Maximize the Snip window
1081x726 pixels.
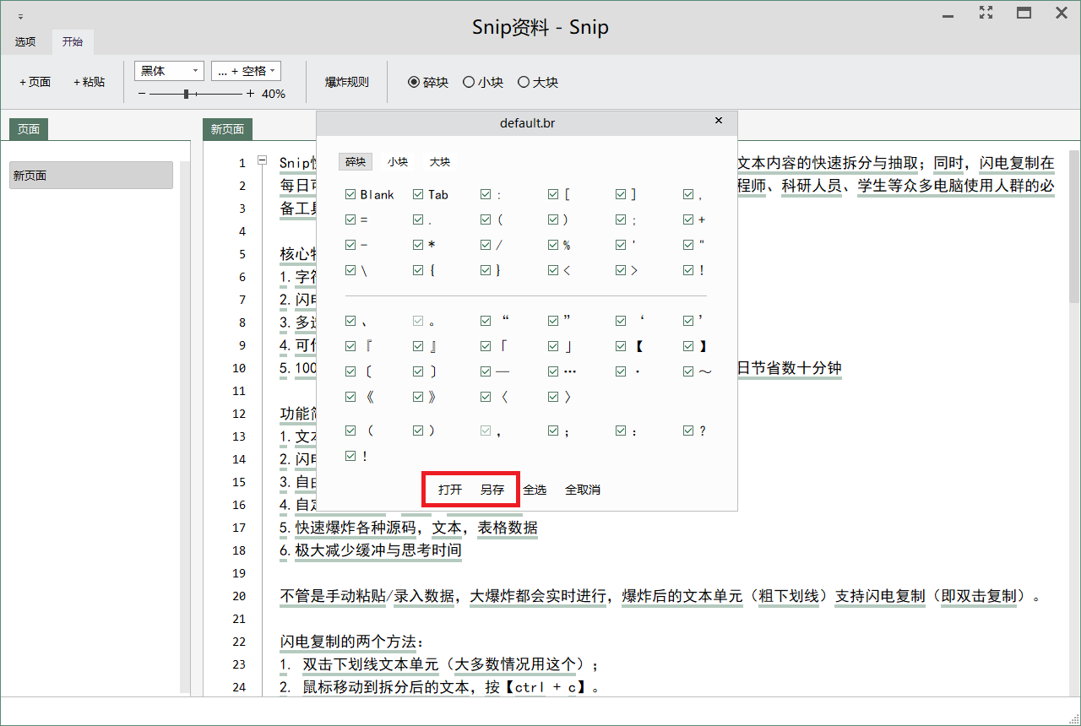(1024, 13)
